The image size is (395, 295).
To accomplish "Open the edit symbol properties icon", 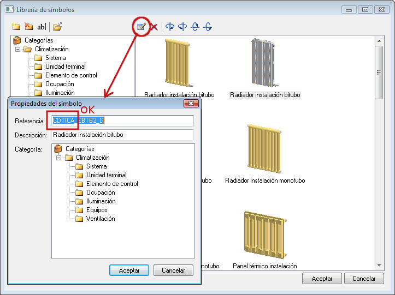I will pyautogui.click(x=142, y=26).
